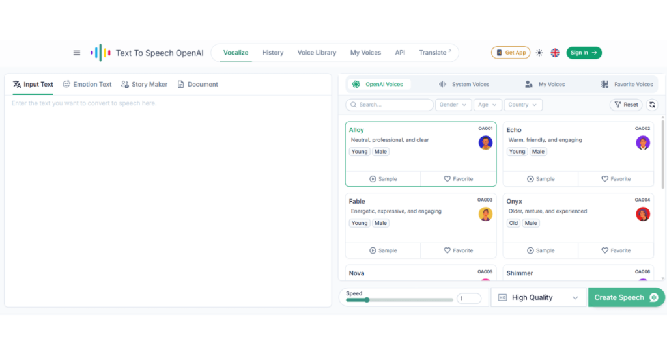Image resolution: width=667 pixels, height=350 pixels.
Task: Click the voice Search field
Action: (390, 105)
